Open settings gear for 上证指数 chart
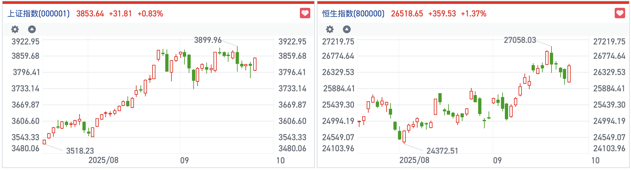631x170 pixels. (x=15, y=29)
